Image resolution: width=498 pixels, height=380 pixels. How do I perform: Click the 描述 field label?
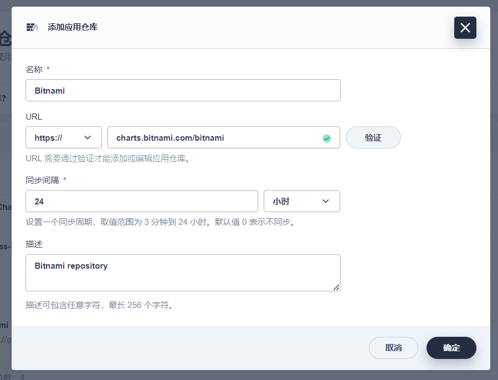click(34, 244)
